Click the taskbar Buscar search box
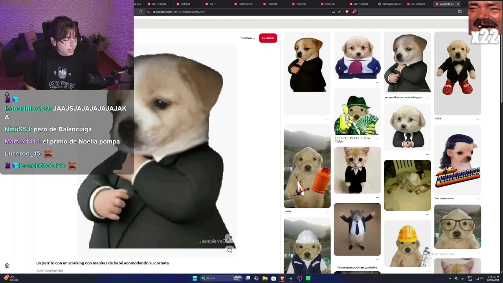 221,278
